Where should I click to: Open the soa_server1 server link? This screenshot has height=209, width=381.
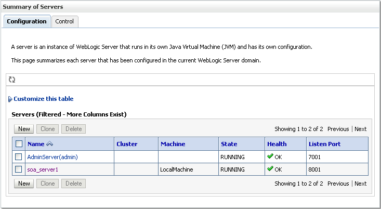click(x=43, y=169)
